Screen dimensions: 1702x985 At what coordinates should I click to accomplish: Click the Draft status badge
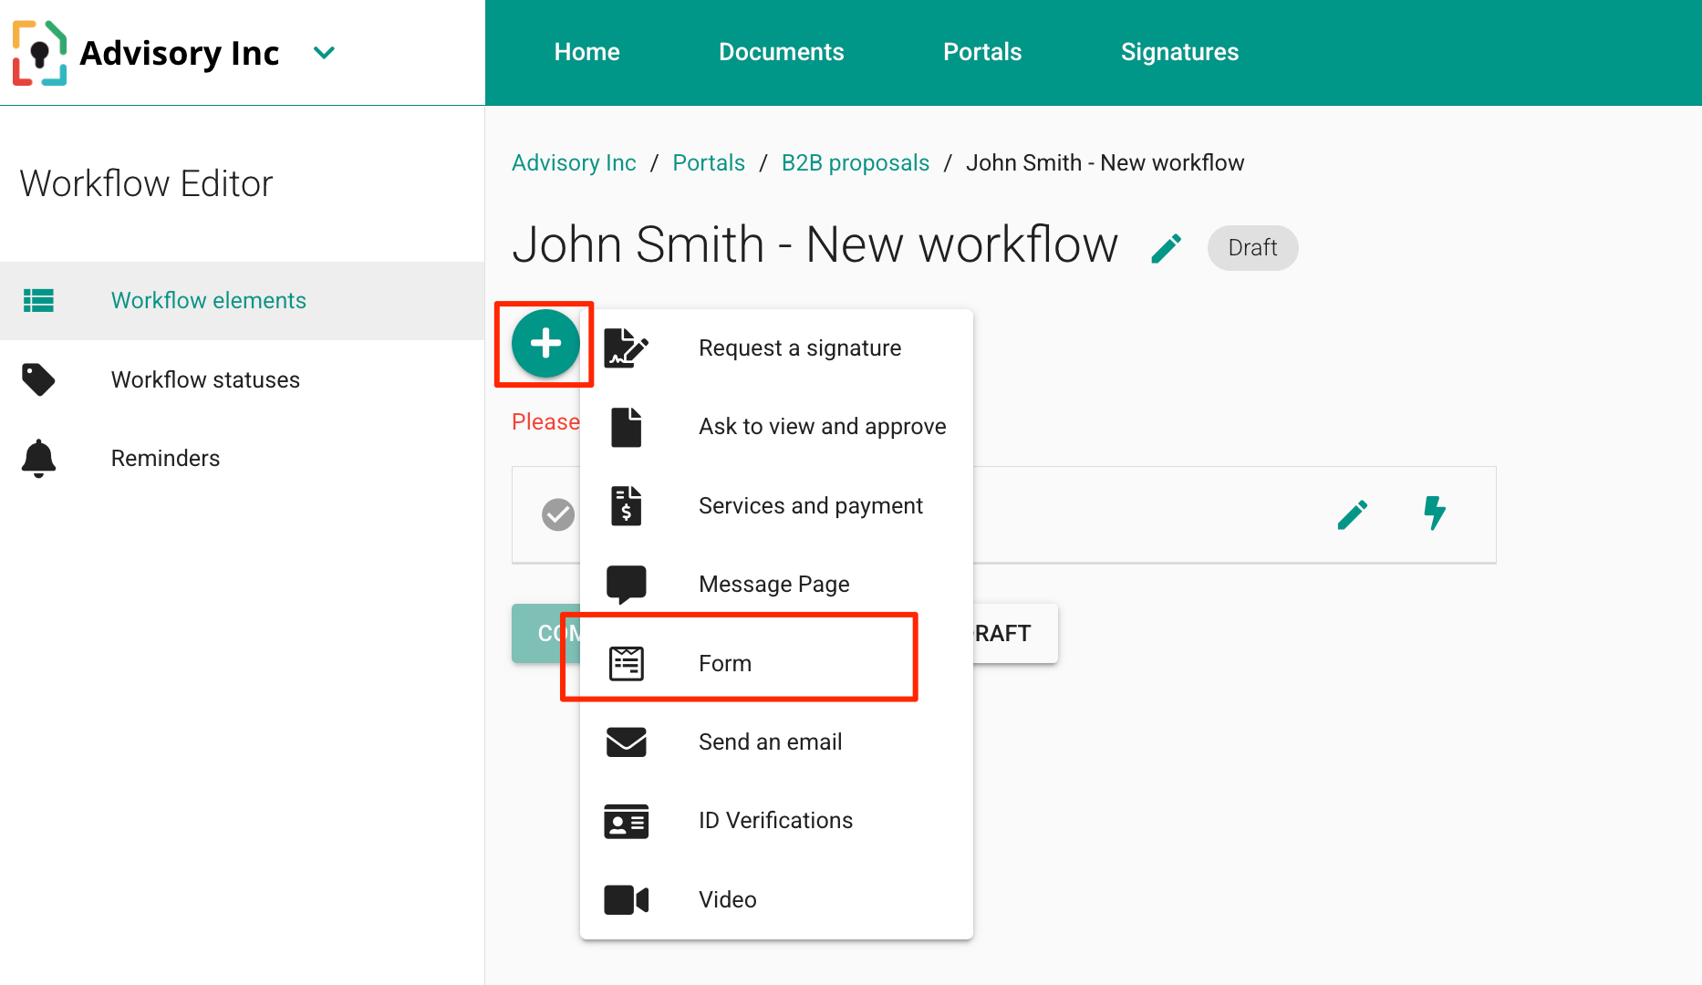pos(1252,248)
